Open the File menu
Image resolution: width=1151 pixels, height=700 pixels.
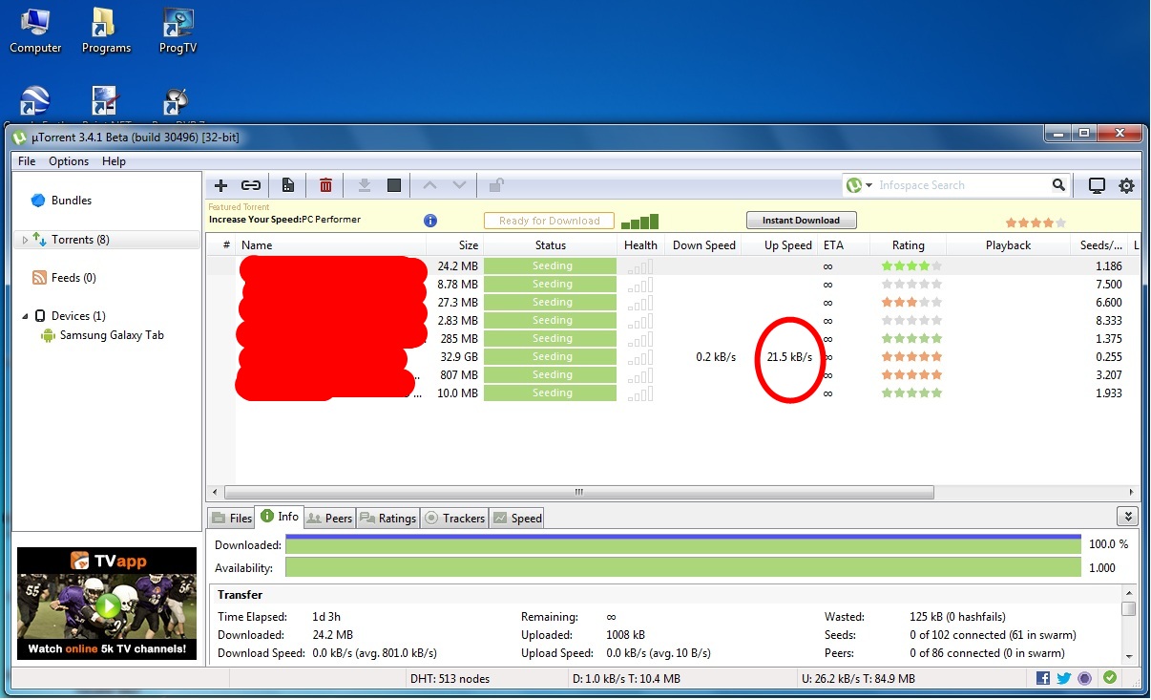27,161
